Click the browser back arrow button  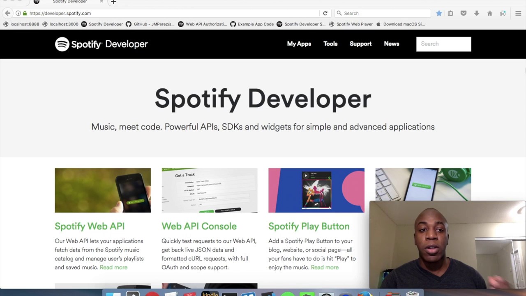pos(7,13)
